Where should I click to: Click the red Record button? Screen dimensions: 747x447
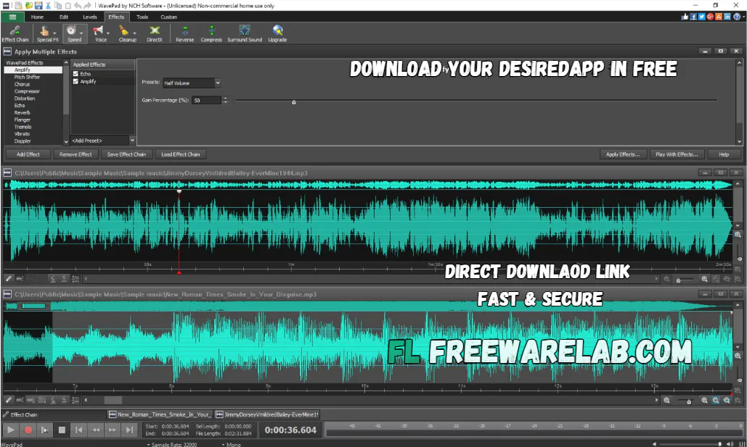(x=28, y=430)
